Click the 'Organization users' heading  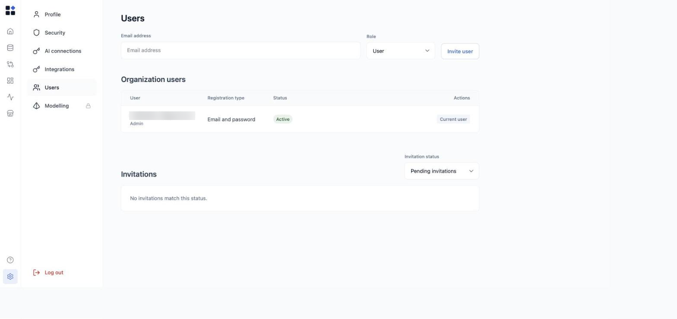tap(153, 79)
